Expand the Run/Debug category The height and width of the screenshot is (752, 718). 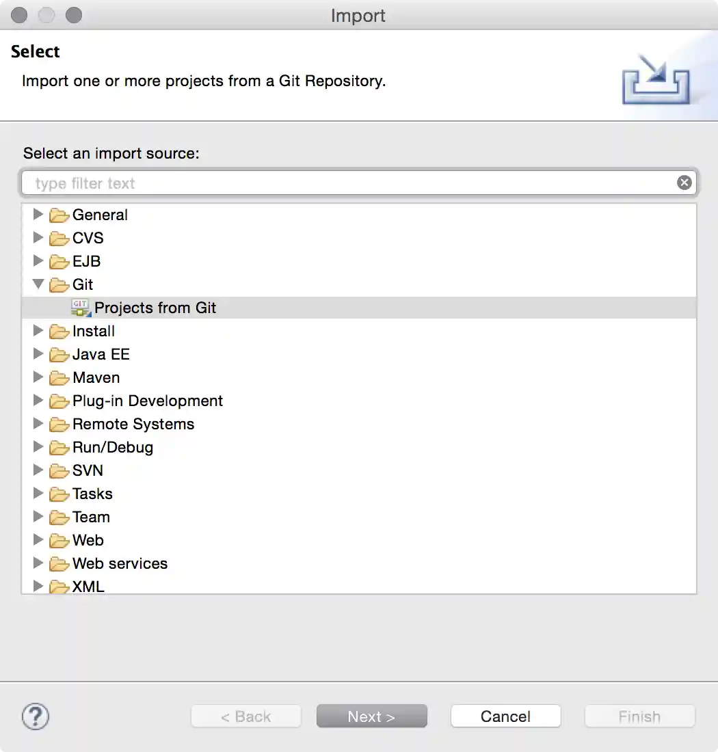(x=38, y=447)
